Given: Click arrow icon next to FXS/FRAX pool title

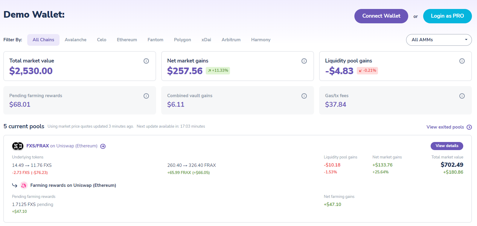Looking at the screenshot, I should pyautogui.click(x=103, y=146).
